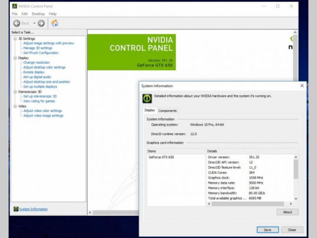
Task: Open the File menu
Action: [14, 14]
